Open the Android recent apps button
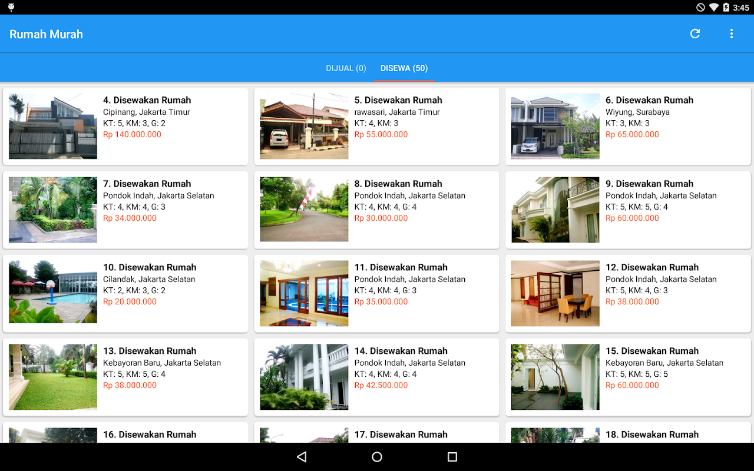The height and width of the screenshot is (471, 754). pyautogui.click(x=452, y=457)
